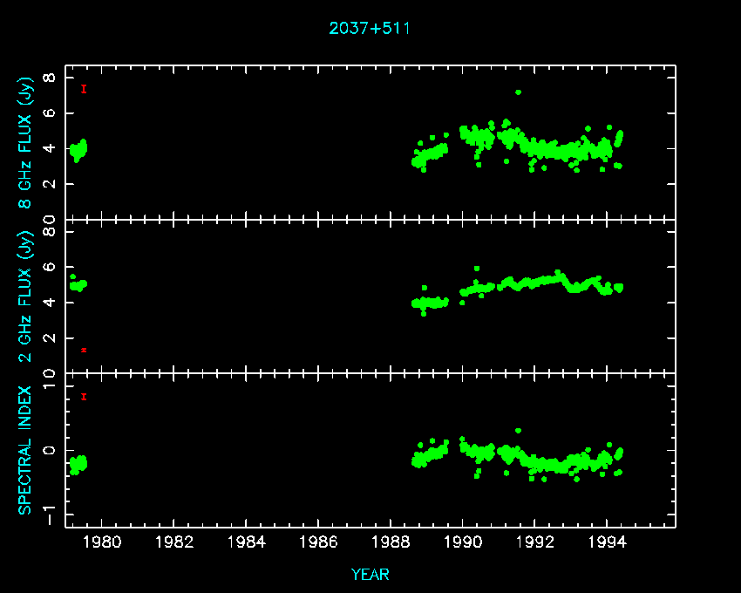741x593 pixels.
Task: Click the red error bar in 8 GHz panel
Action: pyautogui.click(x=84, y=89)
